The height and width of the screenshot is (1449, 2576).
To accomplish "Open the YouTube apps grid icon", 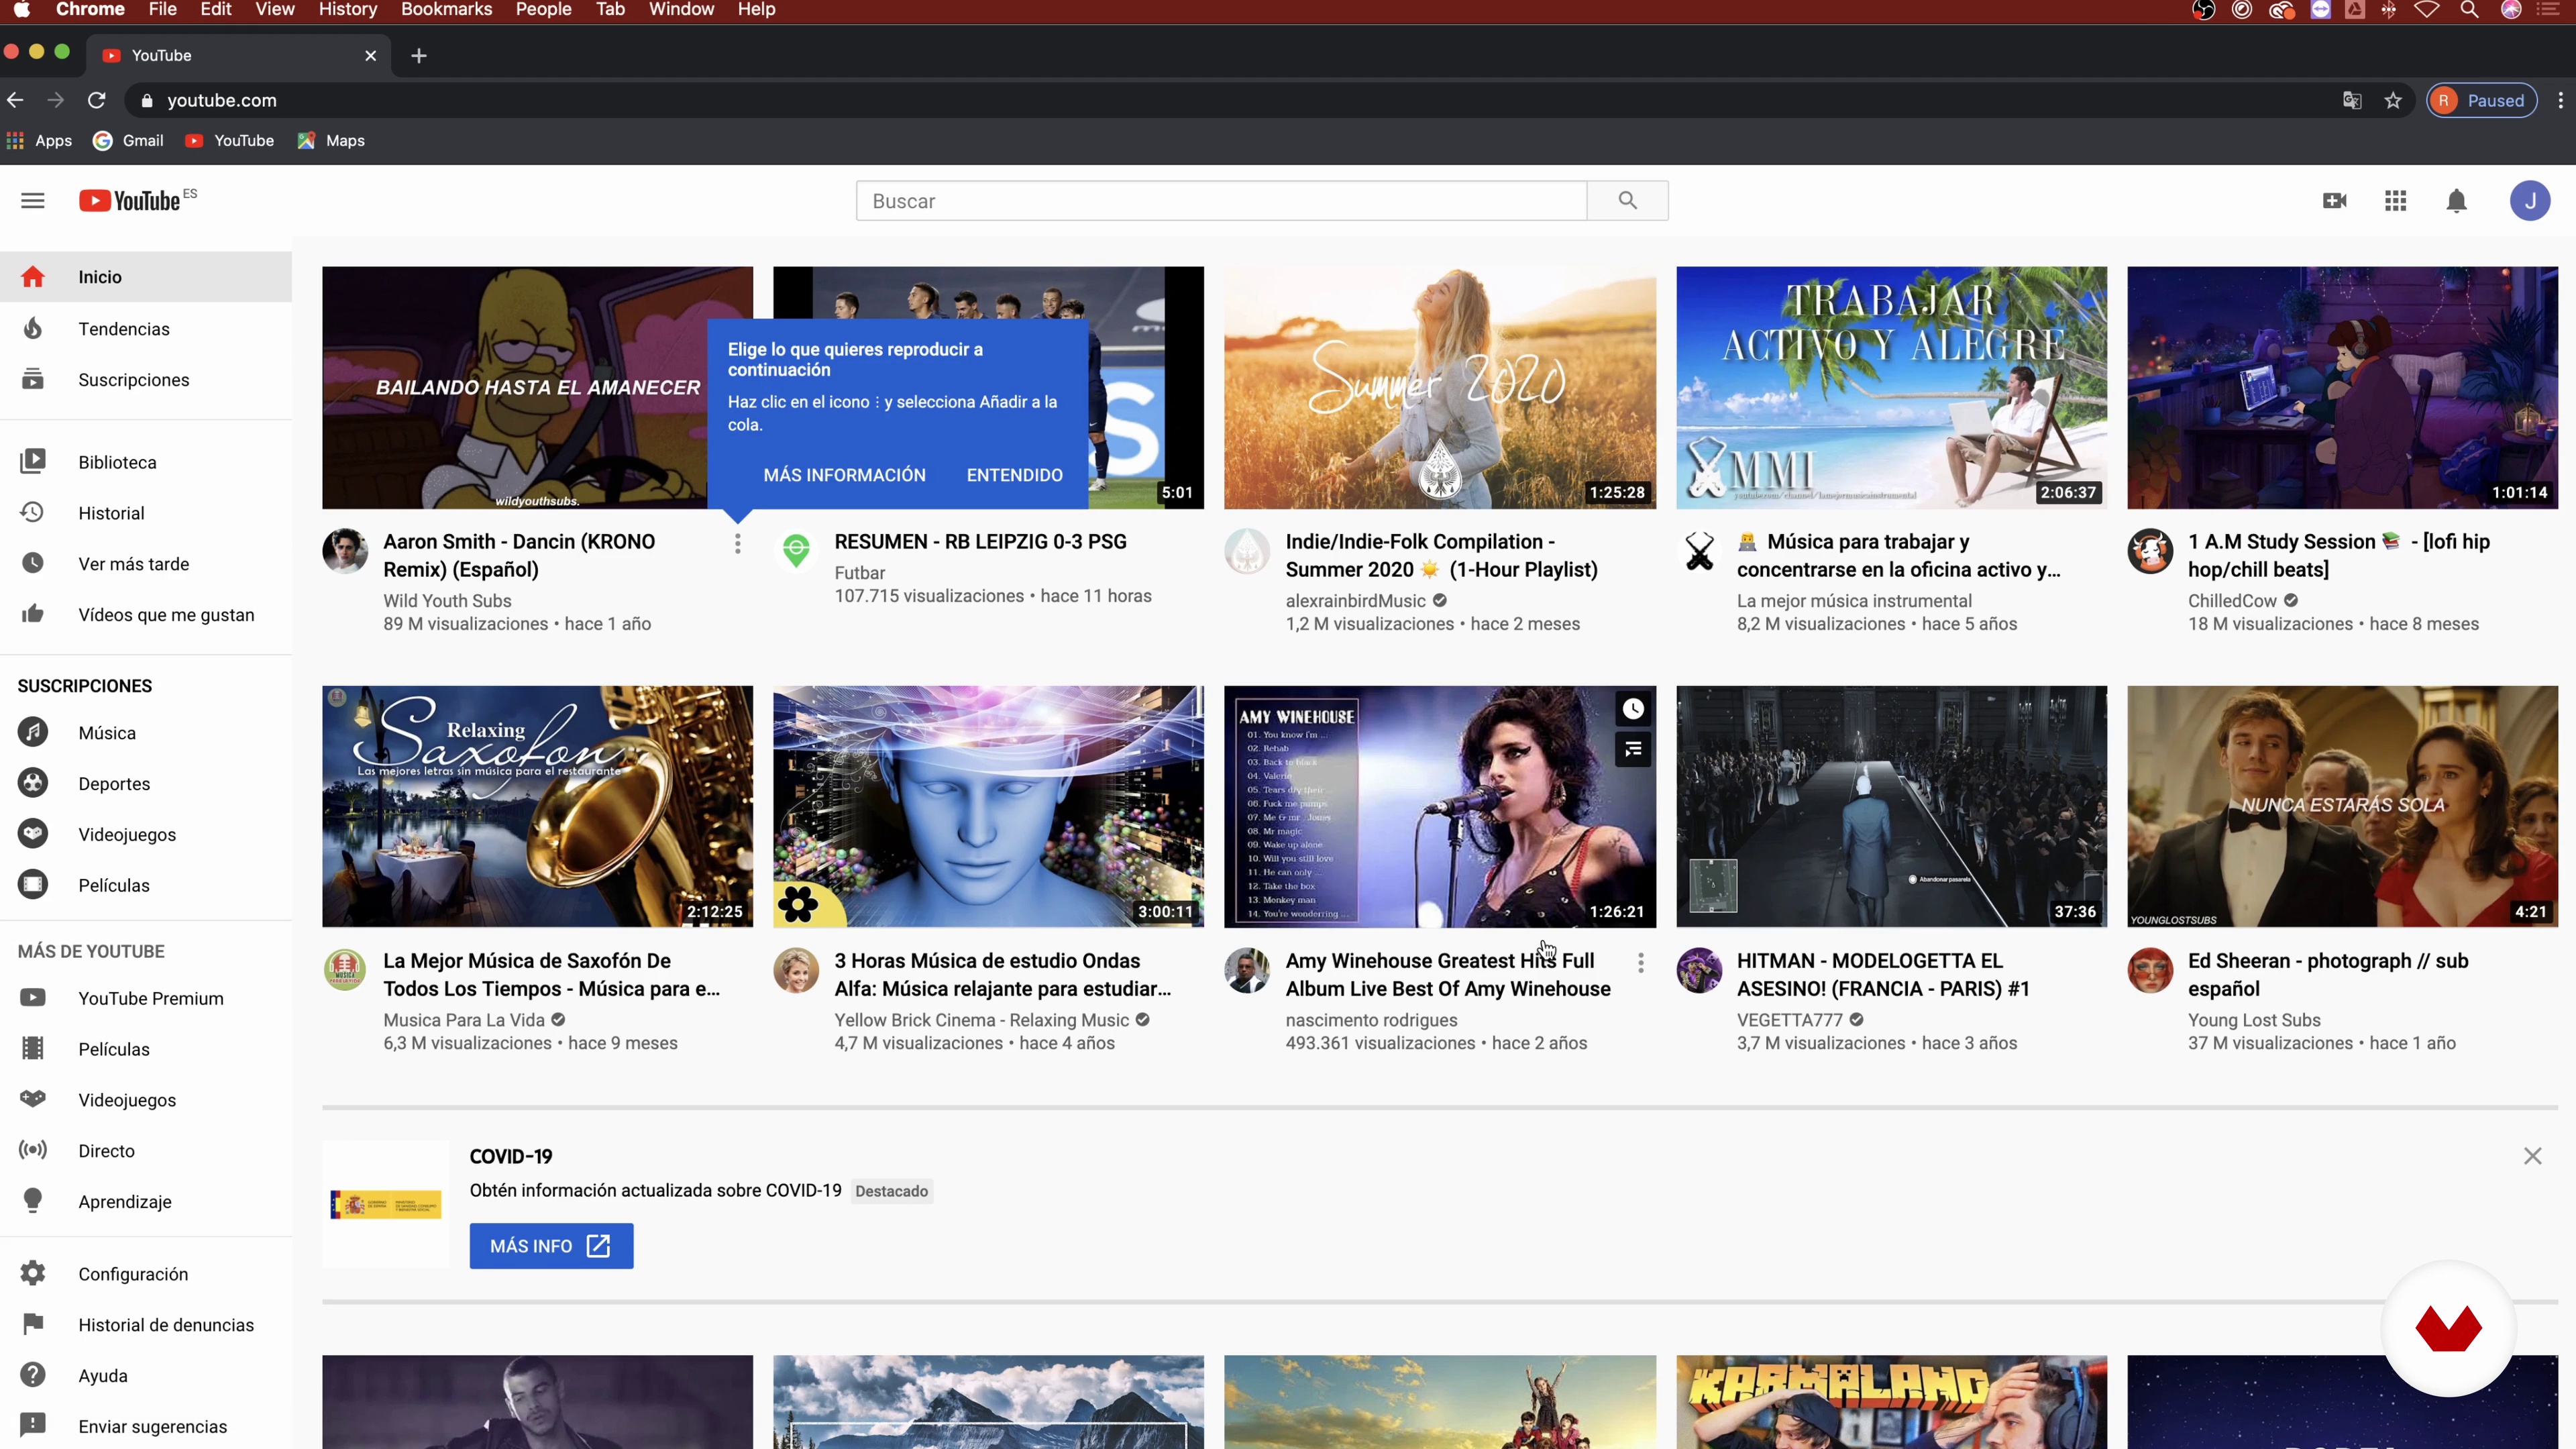I will click(x=2395, y=201).
